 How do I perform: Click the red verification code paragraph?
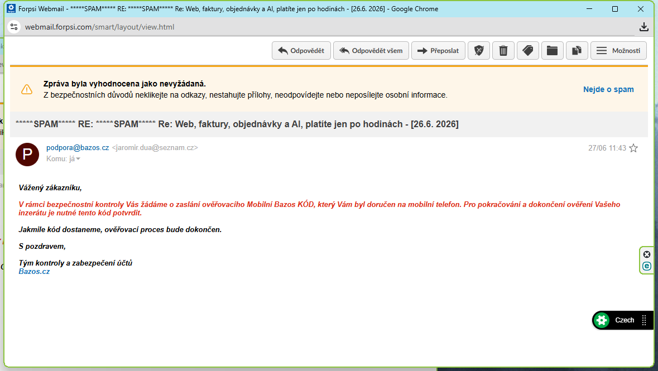[x=319, y=209]
